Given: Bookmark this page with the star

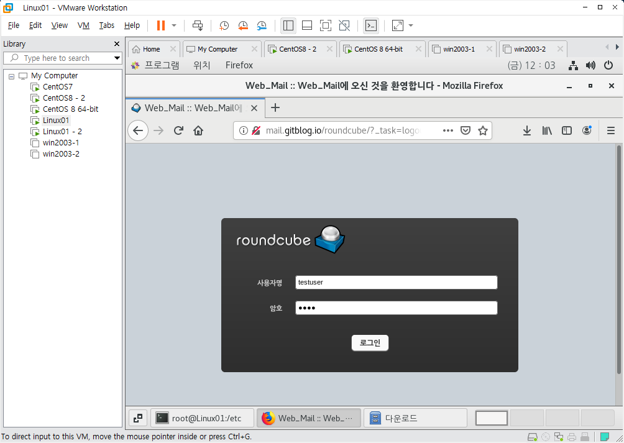Looking at the screenshot, I should 483,130.
